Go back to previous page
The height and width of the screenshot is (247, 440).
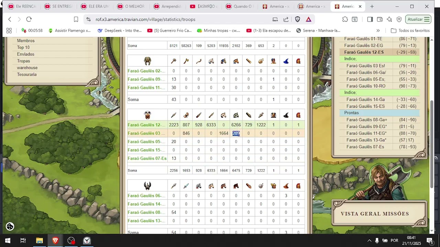click(10, 20)
